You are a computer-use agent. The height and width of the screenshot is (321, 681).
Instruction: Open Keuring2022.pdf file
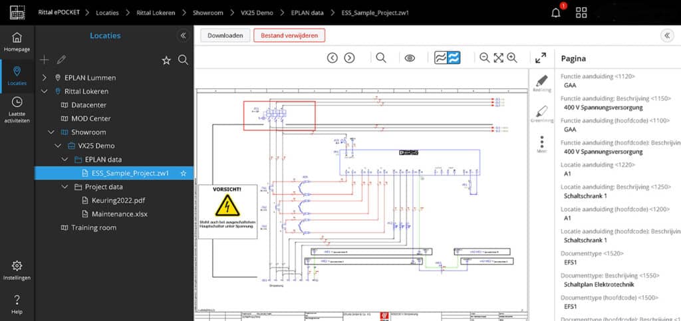click(x=118, y=201)
